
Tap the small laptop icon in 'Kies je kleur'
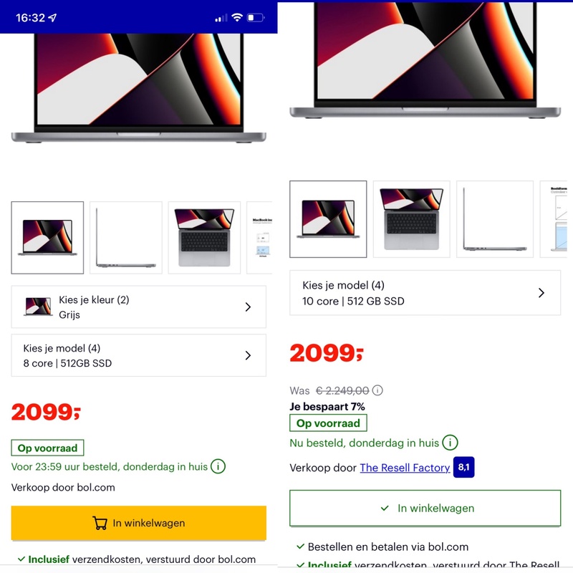click(x=38, y=307)
